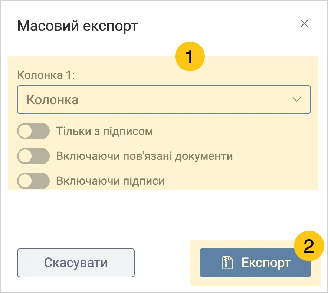Screen dimensions: 328x293
Task: Open the Колонка 1 dropdown
Action: pos(164,99)
